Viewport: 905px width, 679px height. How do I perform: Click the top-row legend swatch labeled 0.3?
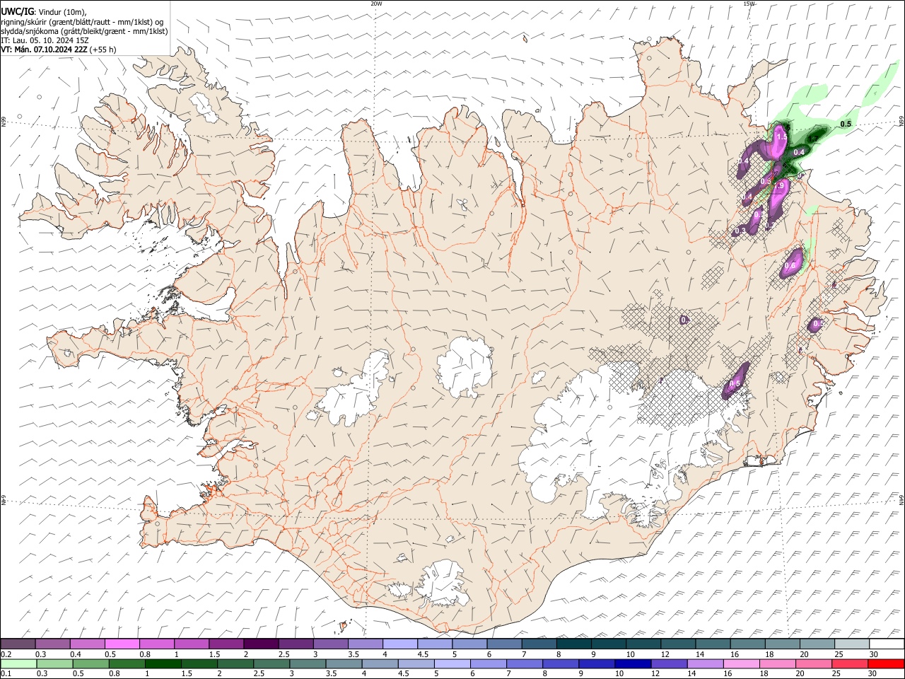(x=52, y=644)
